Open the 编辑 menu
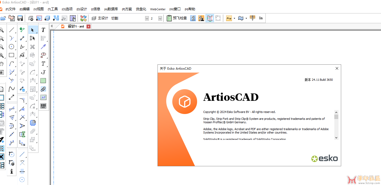This screenshot has height=185, width=381. [25, 9]
